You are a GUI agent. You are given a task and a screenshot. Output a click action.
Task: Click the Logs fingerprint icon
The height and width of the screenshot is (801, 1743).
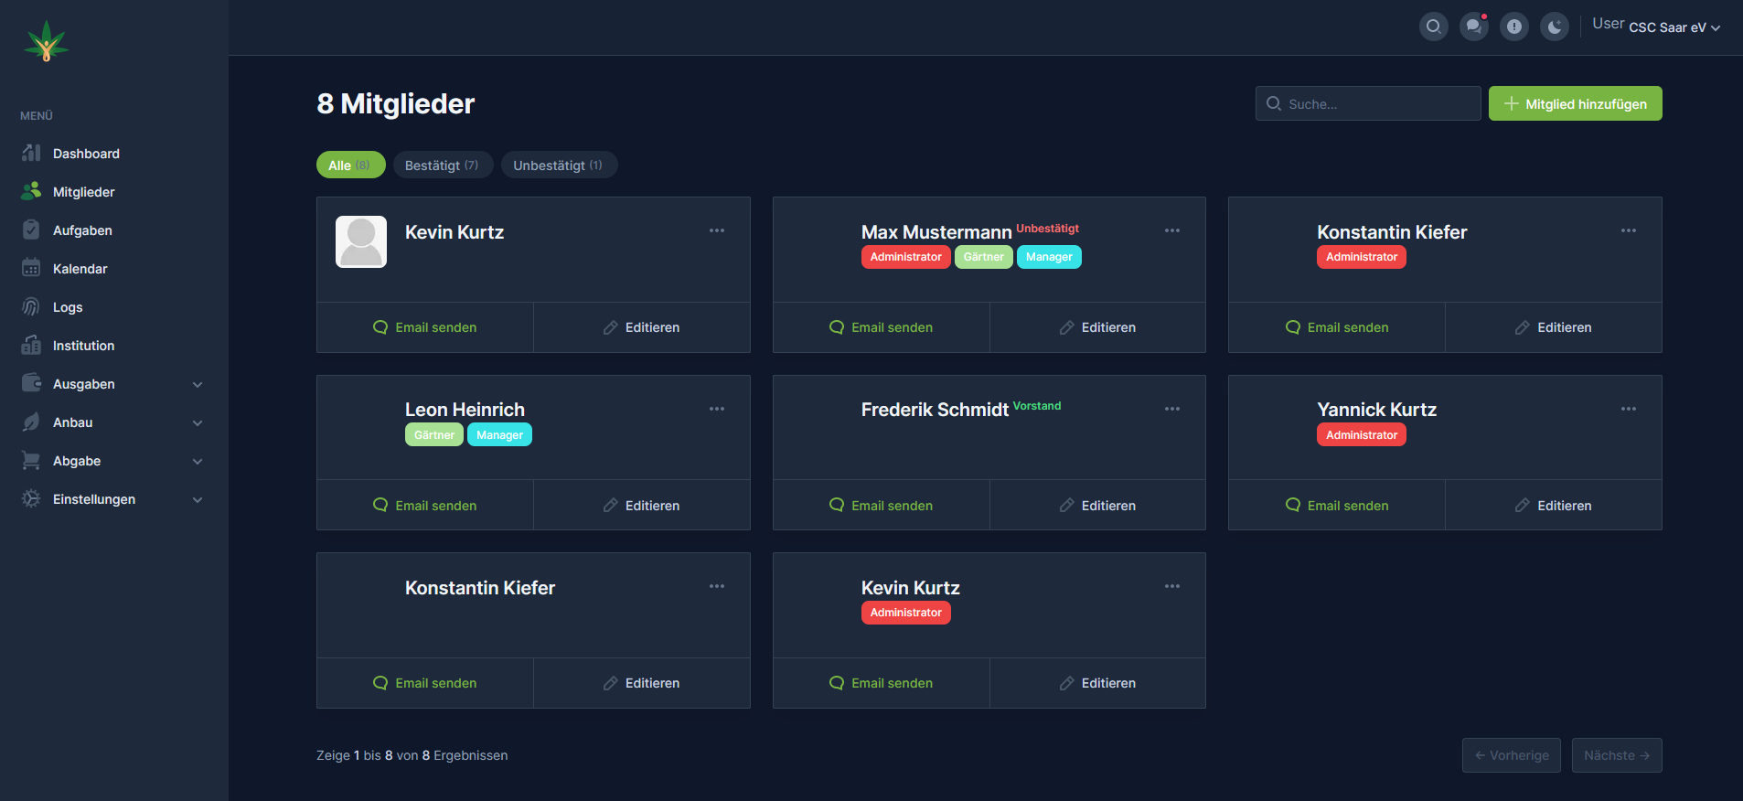pyautogui.click(x=31, y=306)
